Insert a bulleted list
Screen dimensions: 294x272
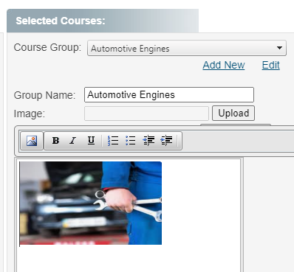[131, 141]
